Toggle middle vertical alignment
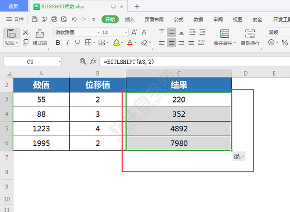 coord(172,32)
